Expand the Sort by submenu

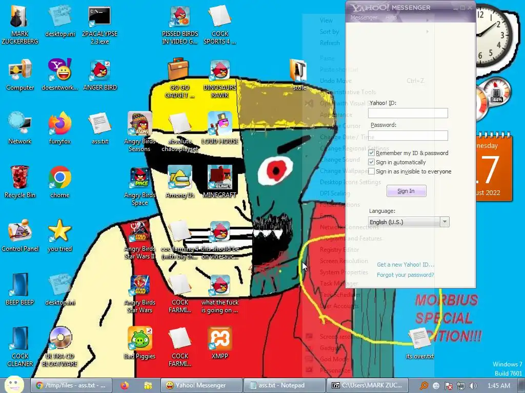(x=329, y=31)
